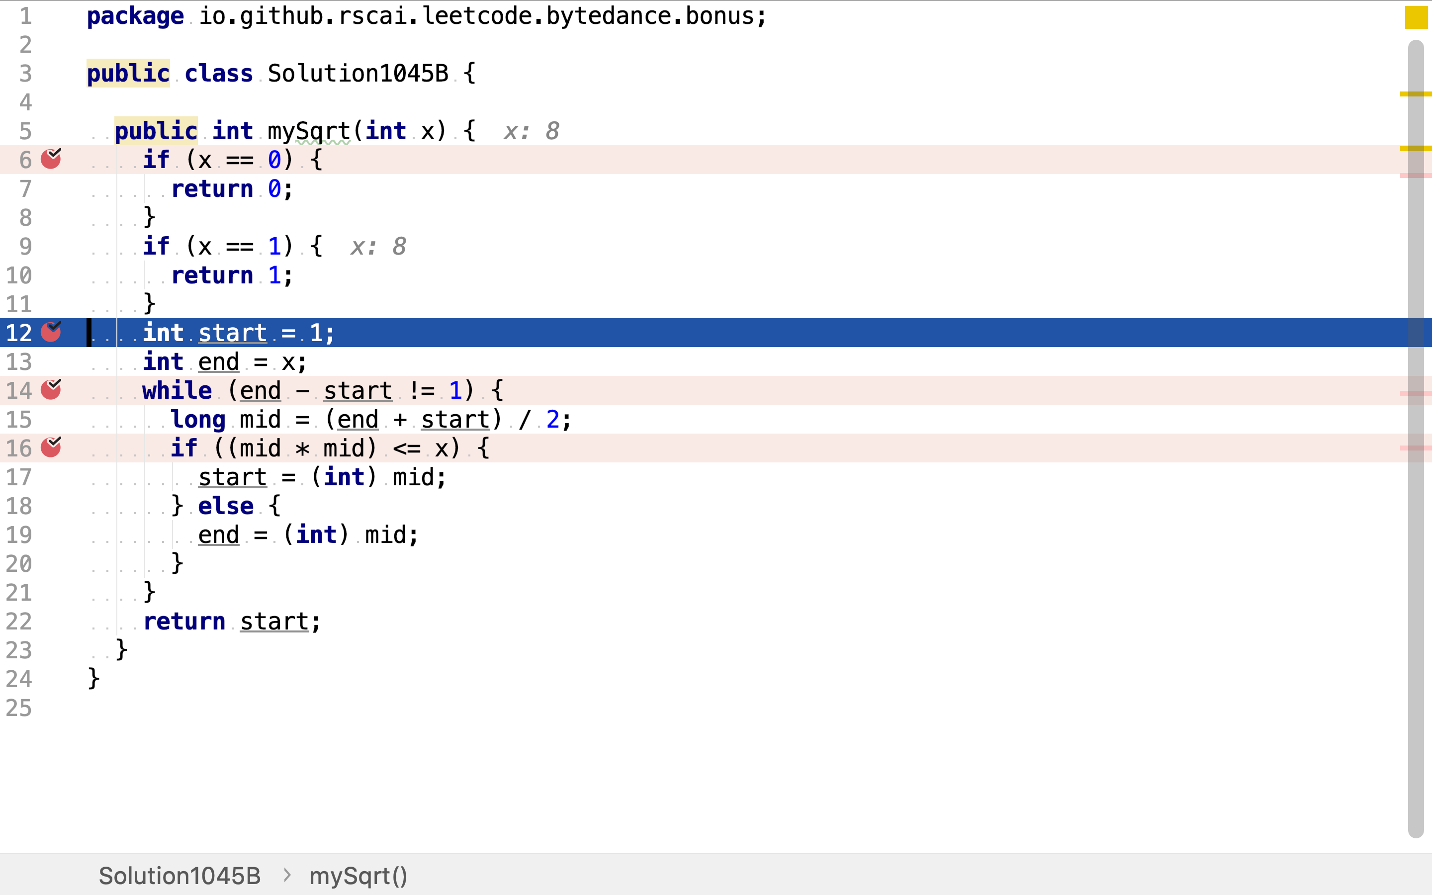Screen dimensions: 1432x895
Task: Click line number 22 in the gutter
Action: click(x=19, y=622)
